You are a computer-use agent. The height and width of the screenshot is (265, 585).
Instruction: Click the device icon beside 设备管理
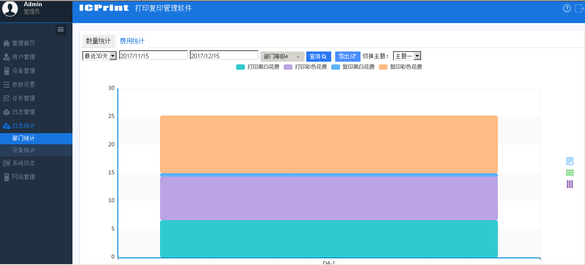click(6, 71)
